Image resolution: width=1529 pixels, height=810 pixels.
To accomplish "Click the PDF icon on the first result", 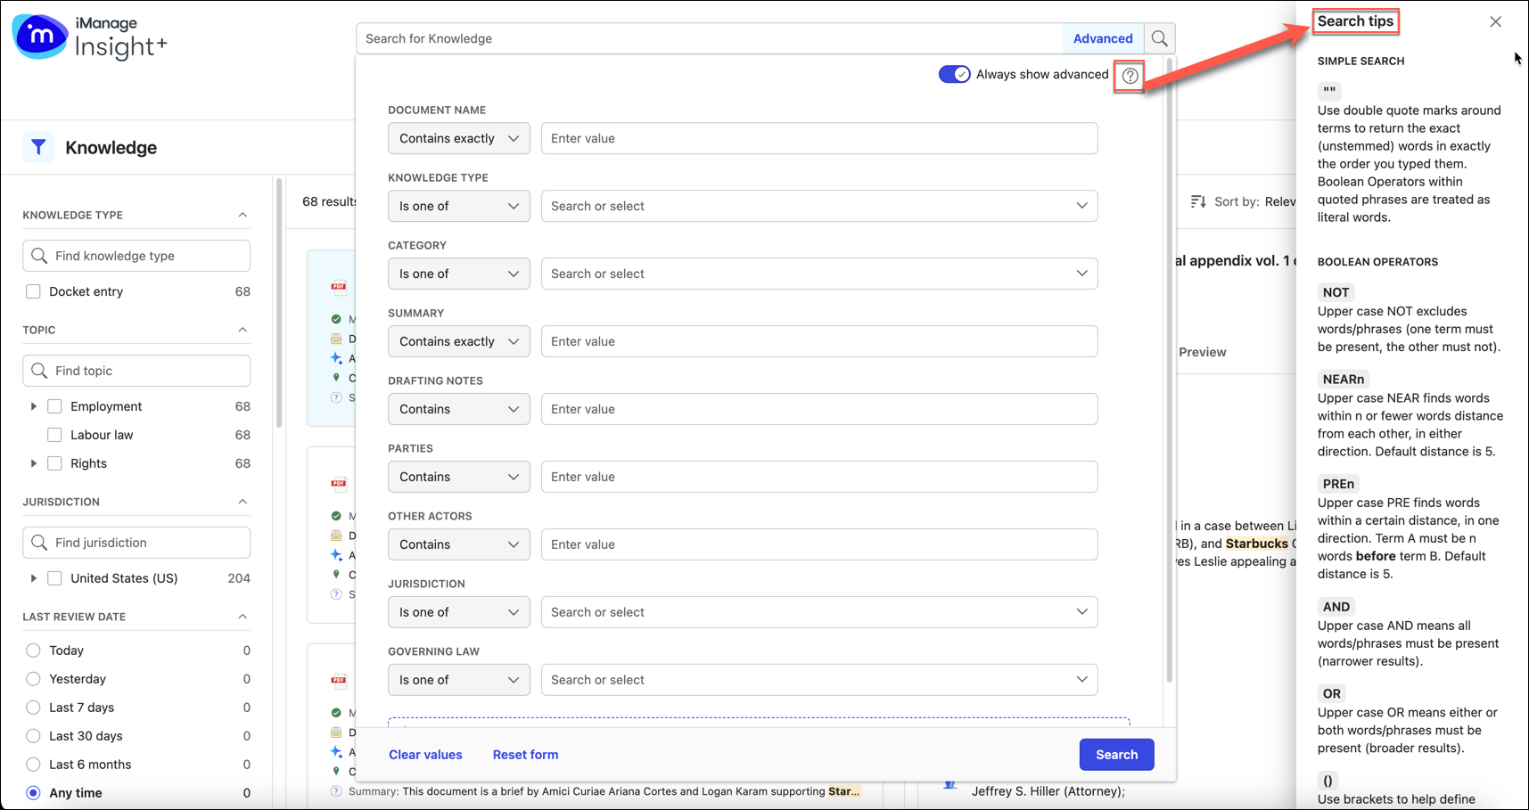I will tap(339, 286).
